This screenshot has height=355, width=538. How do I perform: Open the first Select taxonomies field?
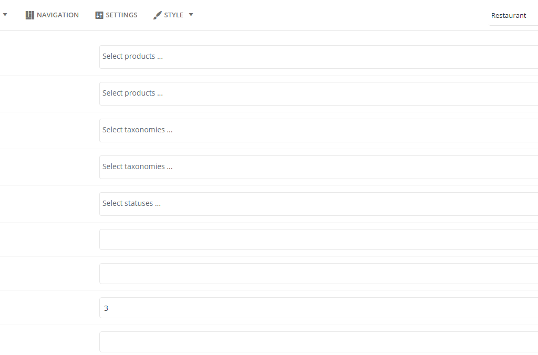tap(319, 130)
